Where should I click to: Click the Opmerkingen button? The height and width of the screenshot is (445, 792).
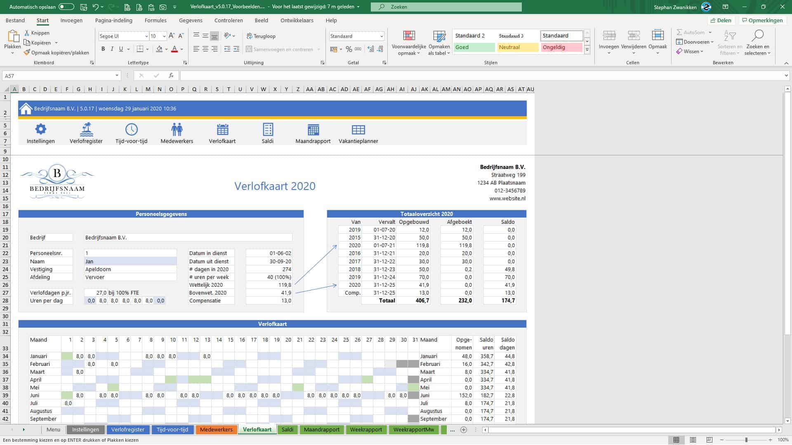762,20
